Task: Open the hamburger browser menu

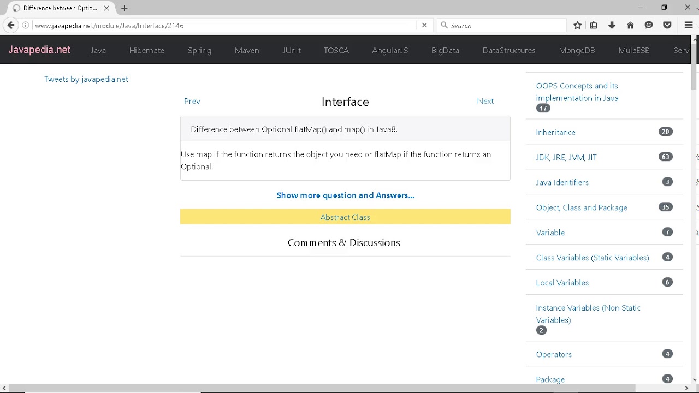Action: (689, 25)
